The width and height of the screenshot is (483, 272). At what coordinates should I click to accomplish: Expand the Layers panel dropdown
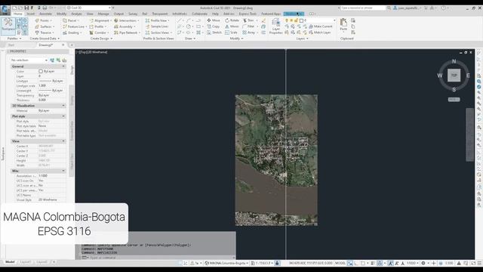click(x=302, y=39)
